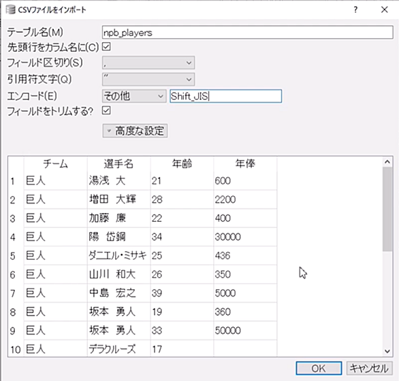This screenshot has height=381, width=399.
Task: Click the チーム column header
Action: pos(55,163)
